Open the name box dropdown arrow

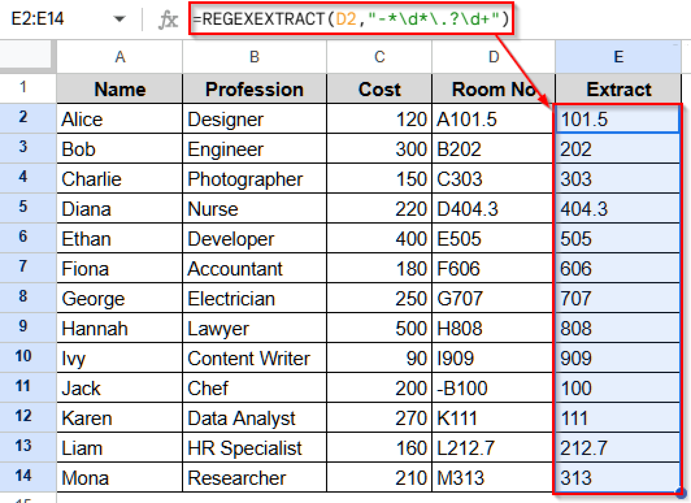point(120,19)
